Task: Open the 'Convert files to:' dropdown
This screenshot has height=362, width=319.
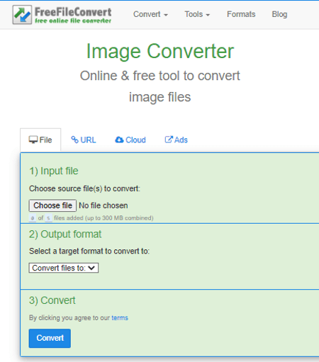Action: [64, 268]
